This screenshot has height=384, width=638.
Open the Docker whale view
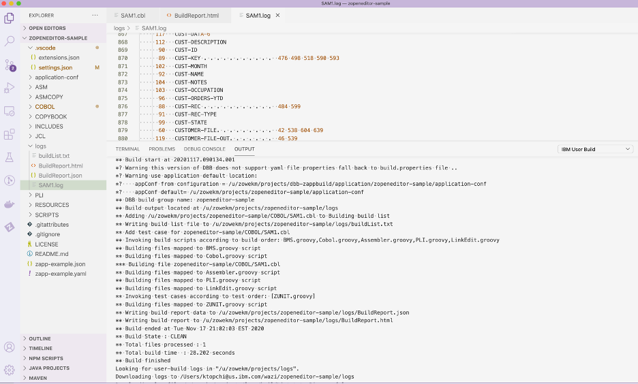tap(10, 204)
